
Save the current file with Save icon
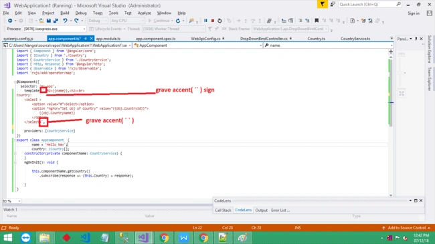tap(49, 21)
